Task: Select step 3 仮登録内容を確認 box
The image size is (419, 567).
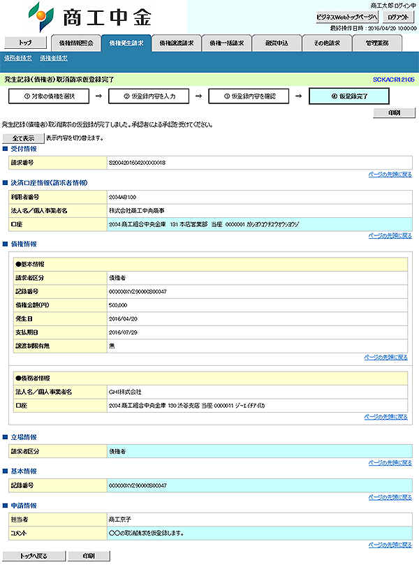Action: click(249, 96)
